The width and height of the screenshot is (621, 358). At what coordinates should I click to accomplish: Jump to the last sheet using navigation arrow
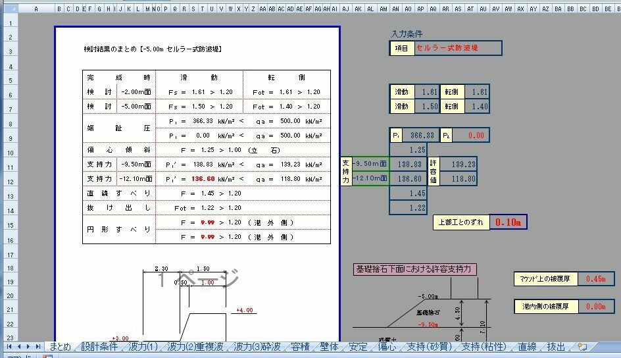[37, 347]
